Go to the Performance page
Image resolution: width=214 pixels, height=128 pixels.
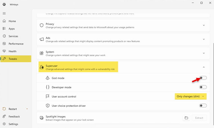pyautogui.click(x=16, y=44)
